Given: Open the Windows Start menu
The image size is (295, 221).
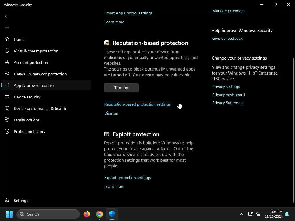Looking at the screenshot, I should tap(9, 214).
